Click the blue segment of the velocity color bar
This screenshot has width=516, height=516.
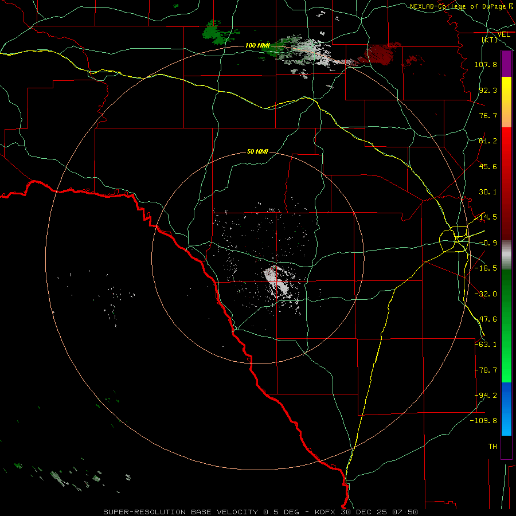pyautogui.click(x=506, y=409)
